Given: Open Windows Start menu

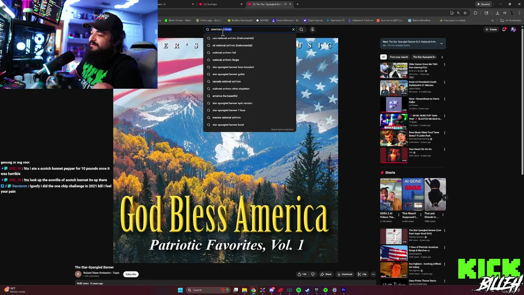Looking at the screenshot, I should point(180,290).
